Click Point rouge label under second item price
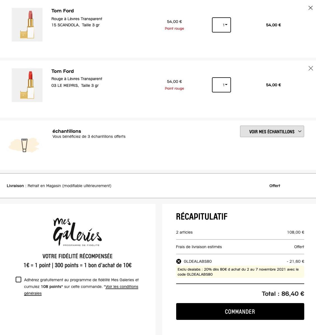Image resolution: width=316 pixels, height=335 pixels. point(174,88)
